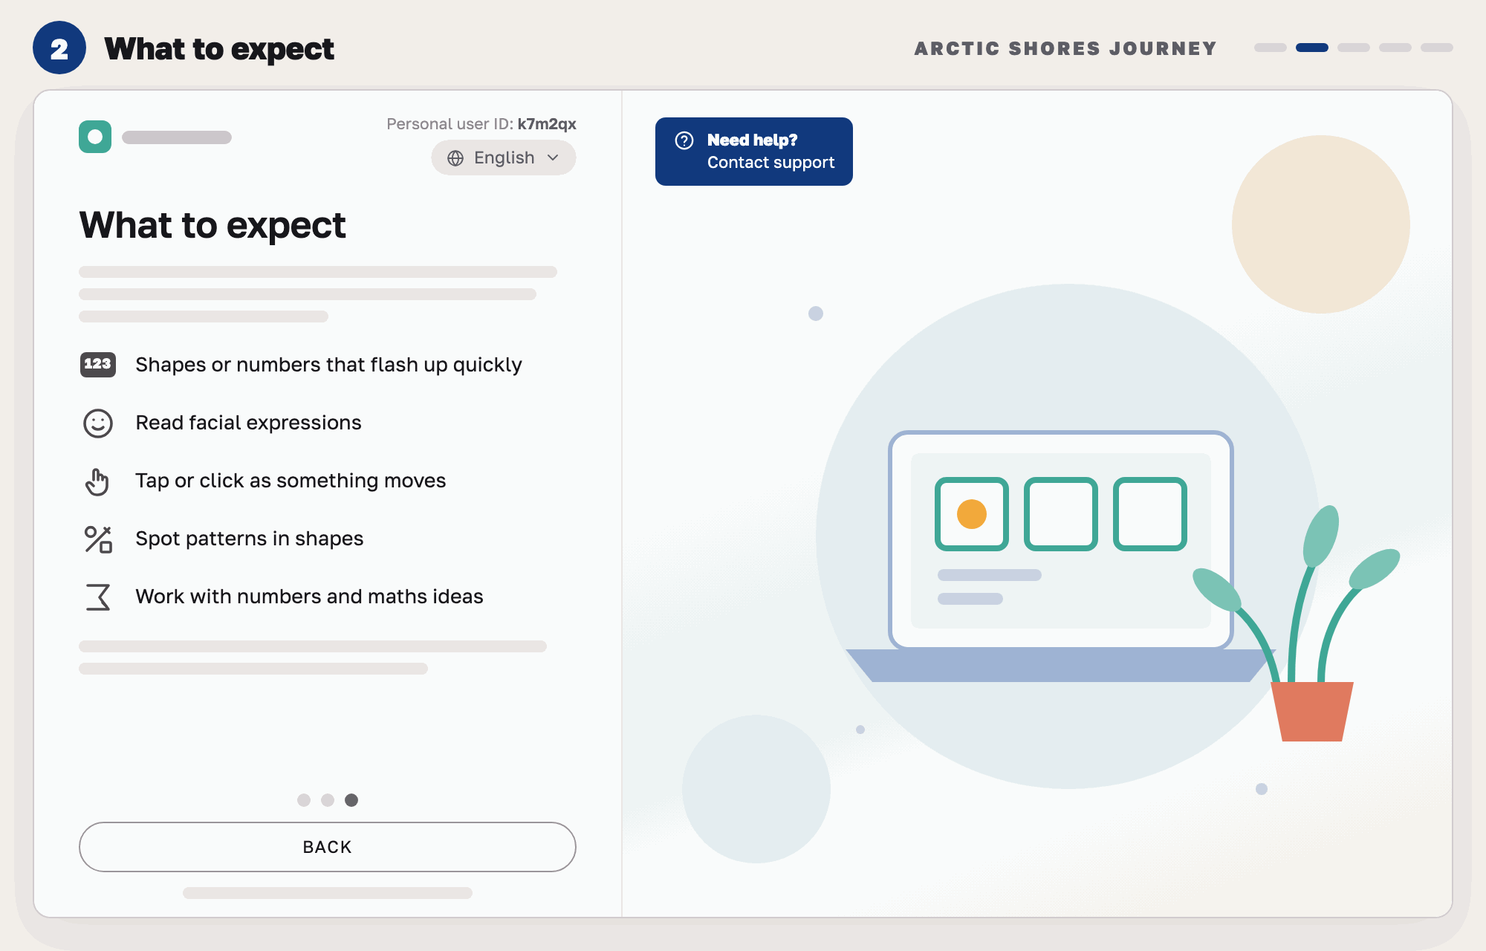Select the third active carousel dot
Image resolution: width=1486 pixels, height=951 pixels.
351,800
